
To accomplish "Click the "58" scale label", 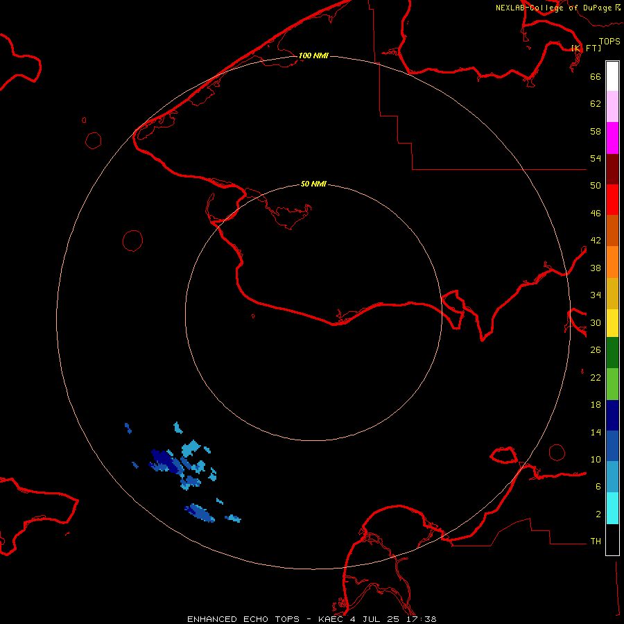I will [x=596, y=131].
